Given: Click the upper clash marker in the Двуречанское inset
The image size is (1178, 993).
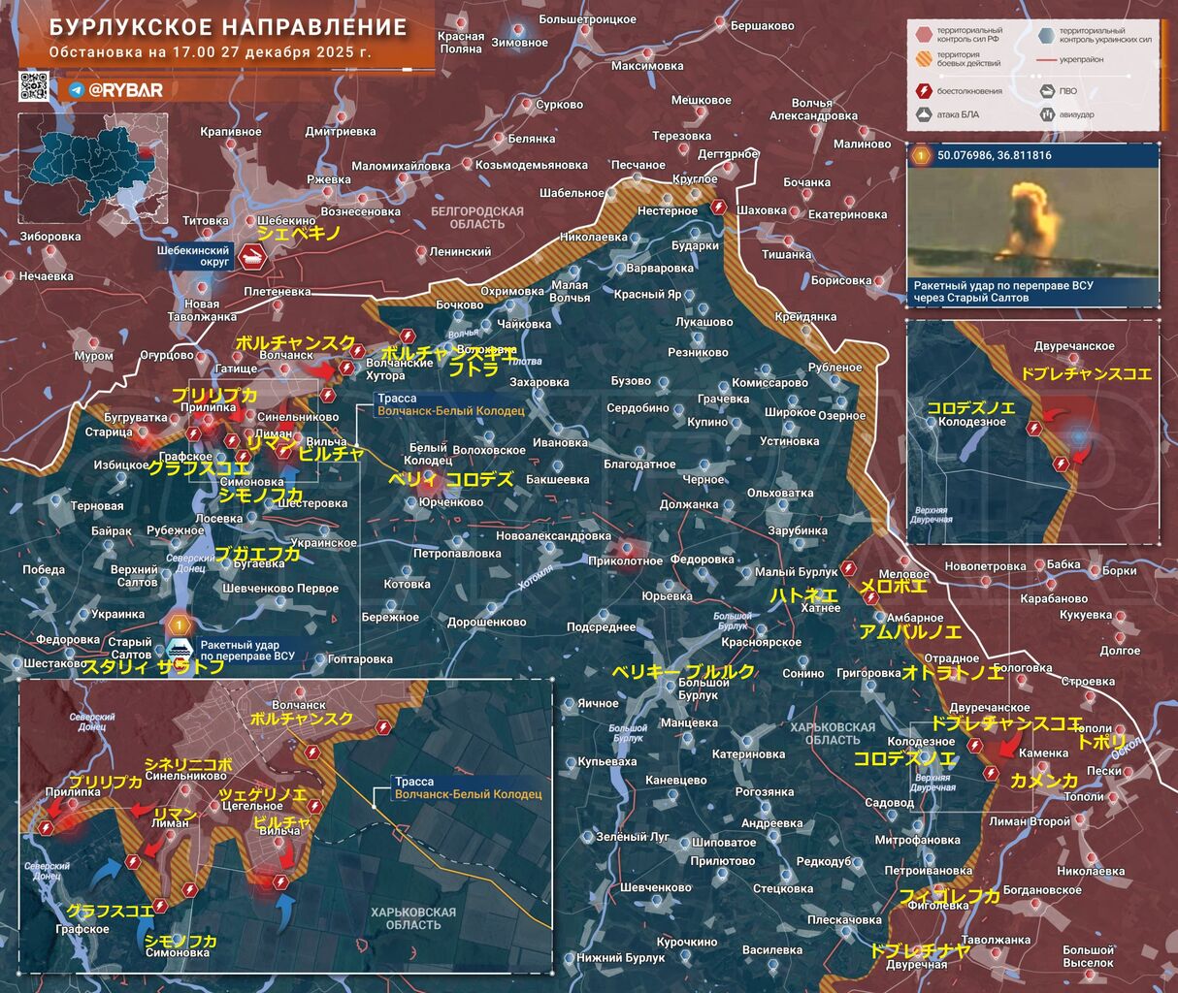Looking at the screenshot, I should tap(1035, 427).
